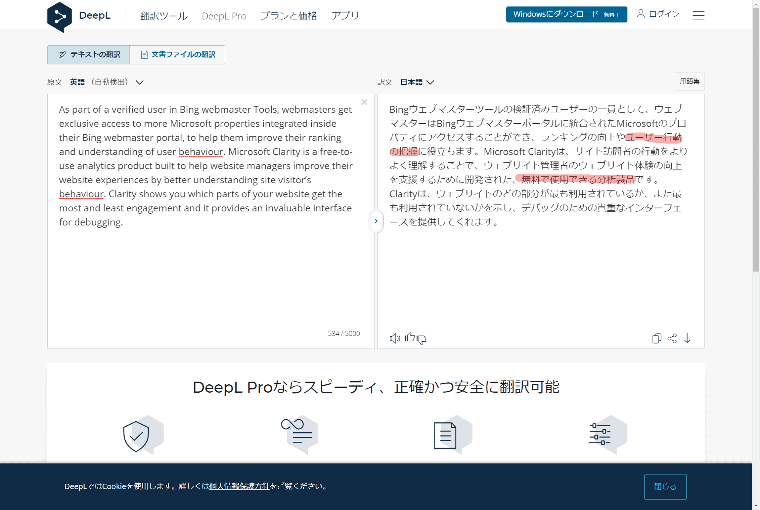Clear source text with the X button
The image size is (760, 510).
pos(364,102)
